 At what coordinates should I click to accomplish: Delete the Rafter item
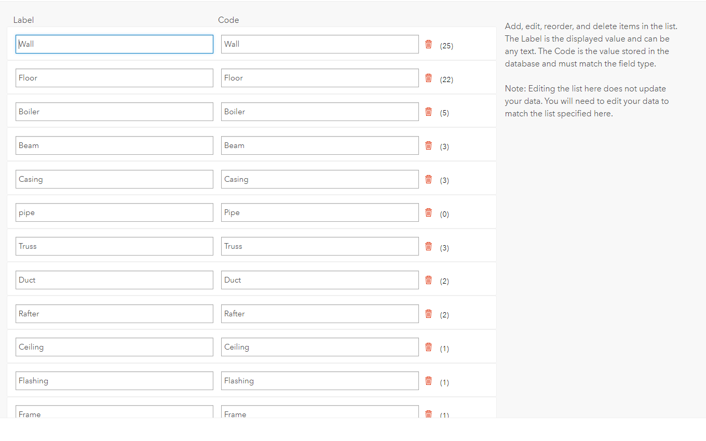pyautogui.click(x=428, y=314)
